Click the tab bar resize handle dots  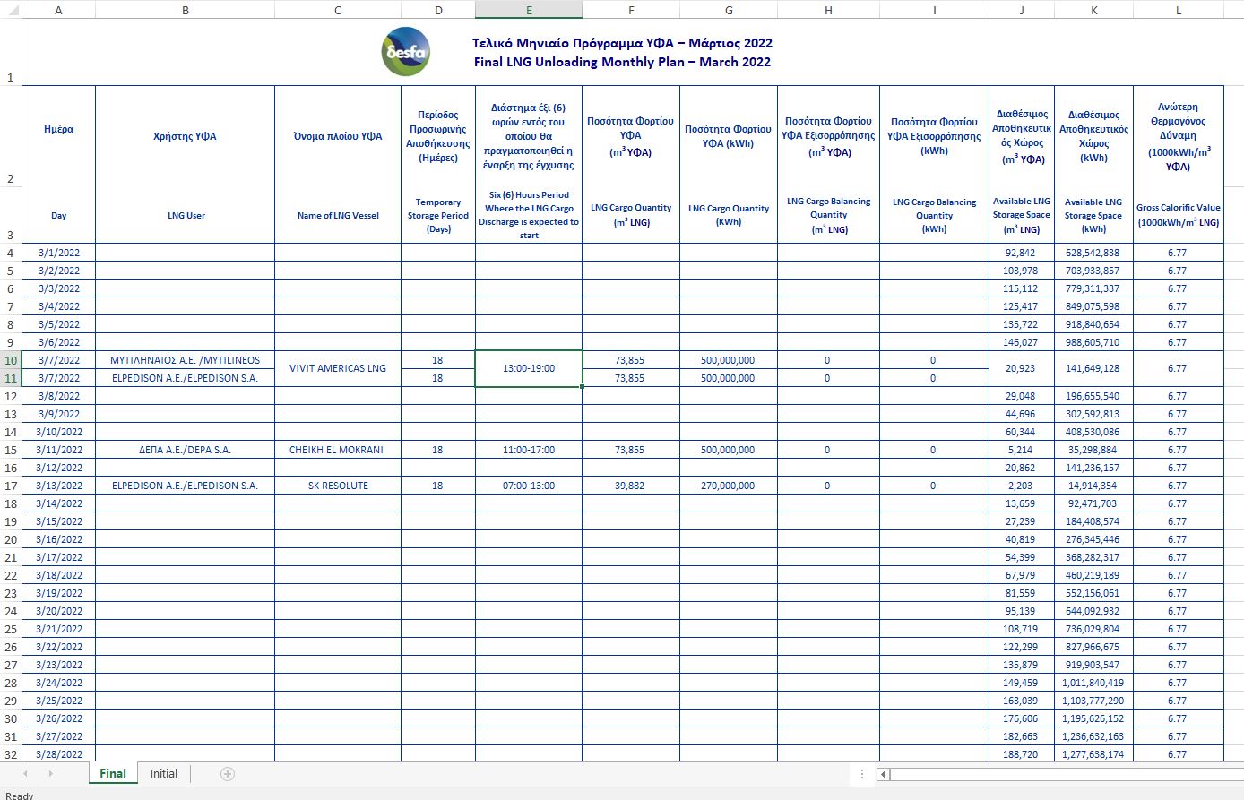(862, 774)
